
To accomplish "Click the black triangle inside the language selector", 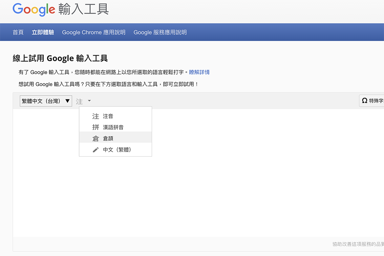I will 67,101.
